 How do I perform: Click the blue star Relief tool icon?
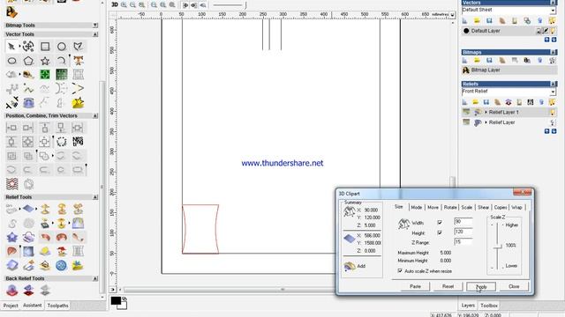coord(11,237)
